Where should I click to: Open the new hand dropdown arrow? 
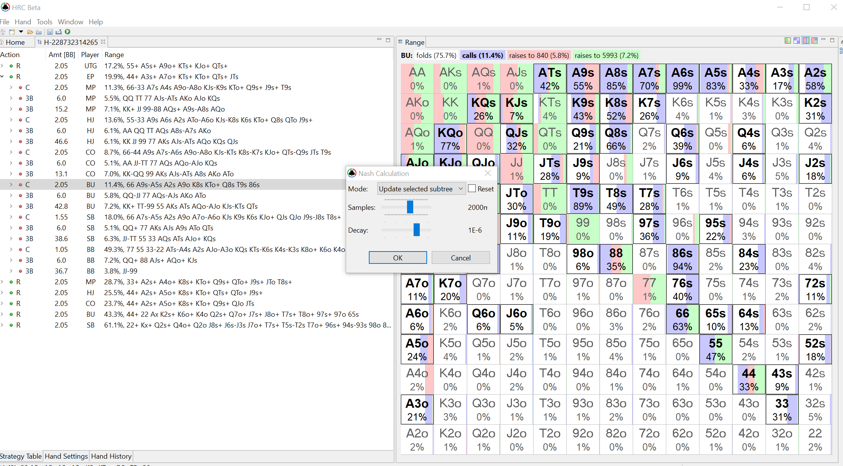pos(21,32)
